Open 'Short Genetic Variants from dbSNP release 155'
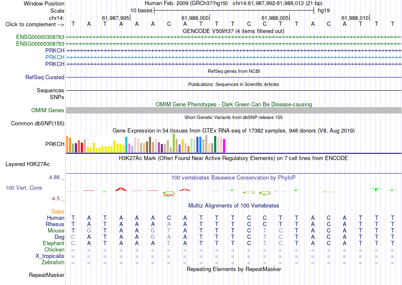 (234, 117)
